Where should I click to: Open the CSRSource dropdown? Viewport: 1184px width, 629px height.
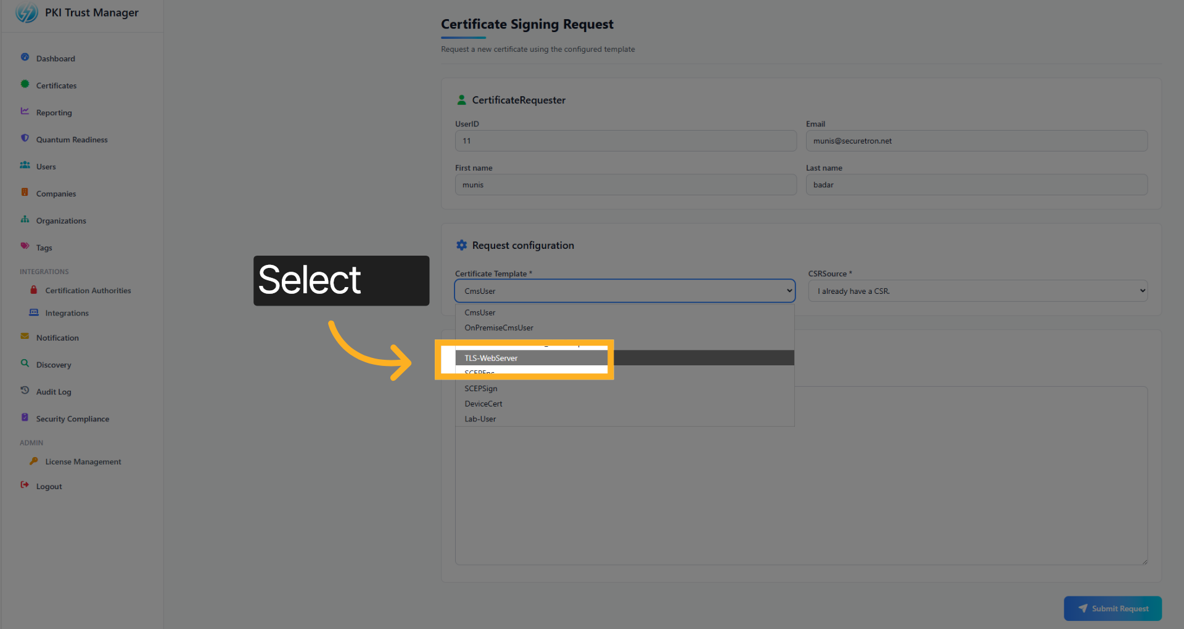pos(977,290)
